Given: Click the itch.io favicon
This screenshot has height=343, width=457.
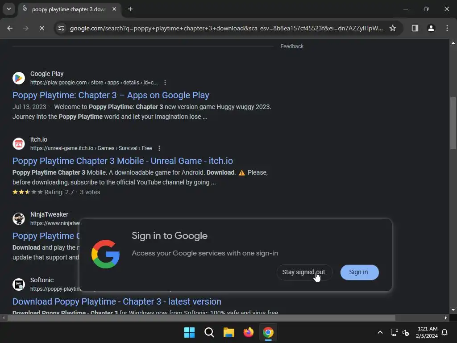Looking at the screenshot, I should pos(19,144).
